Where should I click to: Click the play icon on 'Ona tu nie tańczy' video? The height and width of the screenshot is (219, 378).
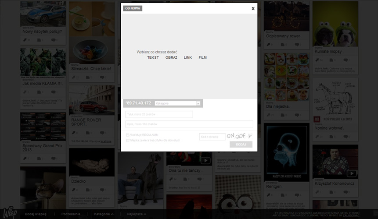(x=205, y=160)
